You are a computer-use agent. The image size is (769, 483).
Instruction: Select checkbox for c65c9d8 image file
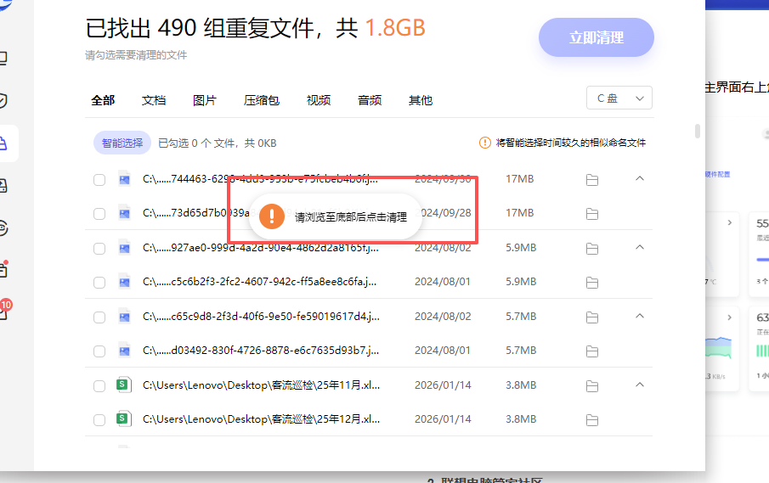pos(99,317)
